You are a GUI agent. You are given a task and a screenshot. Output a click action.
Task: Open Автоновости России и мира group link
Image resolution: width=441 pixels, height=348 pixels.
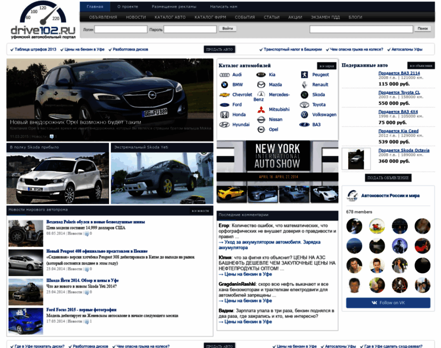[390, 195]
